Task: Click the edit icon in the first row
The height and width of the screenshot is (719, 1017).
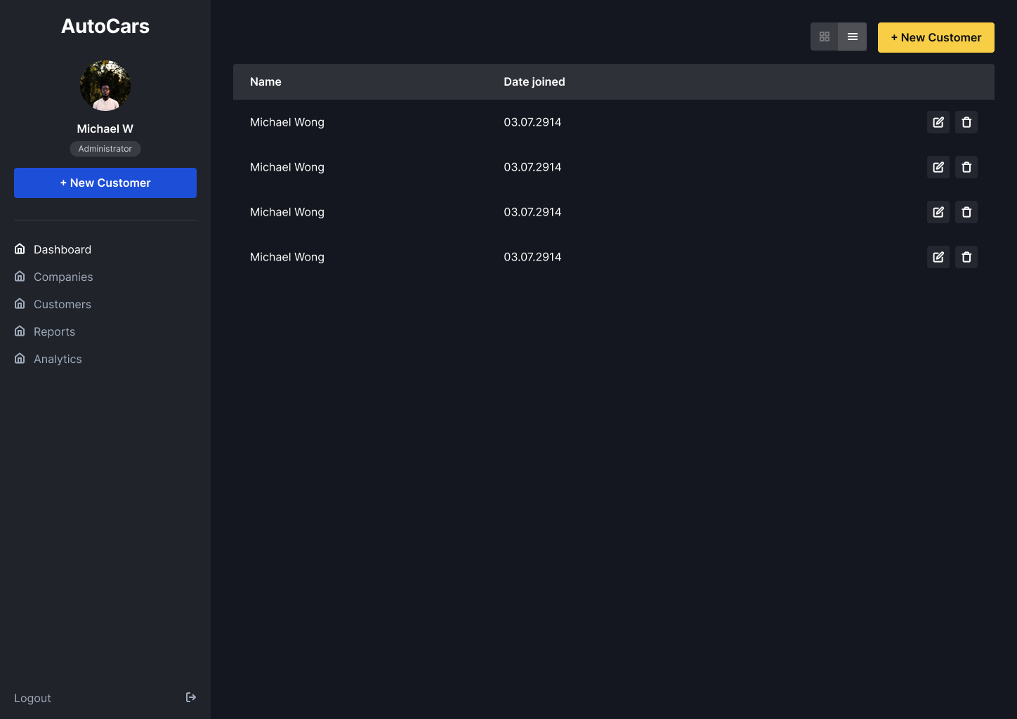Action: click(x=938, y=122)
